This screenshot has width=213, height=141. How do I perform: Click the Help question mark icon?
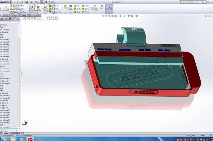tap(208, 2)
